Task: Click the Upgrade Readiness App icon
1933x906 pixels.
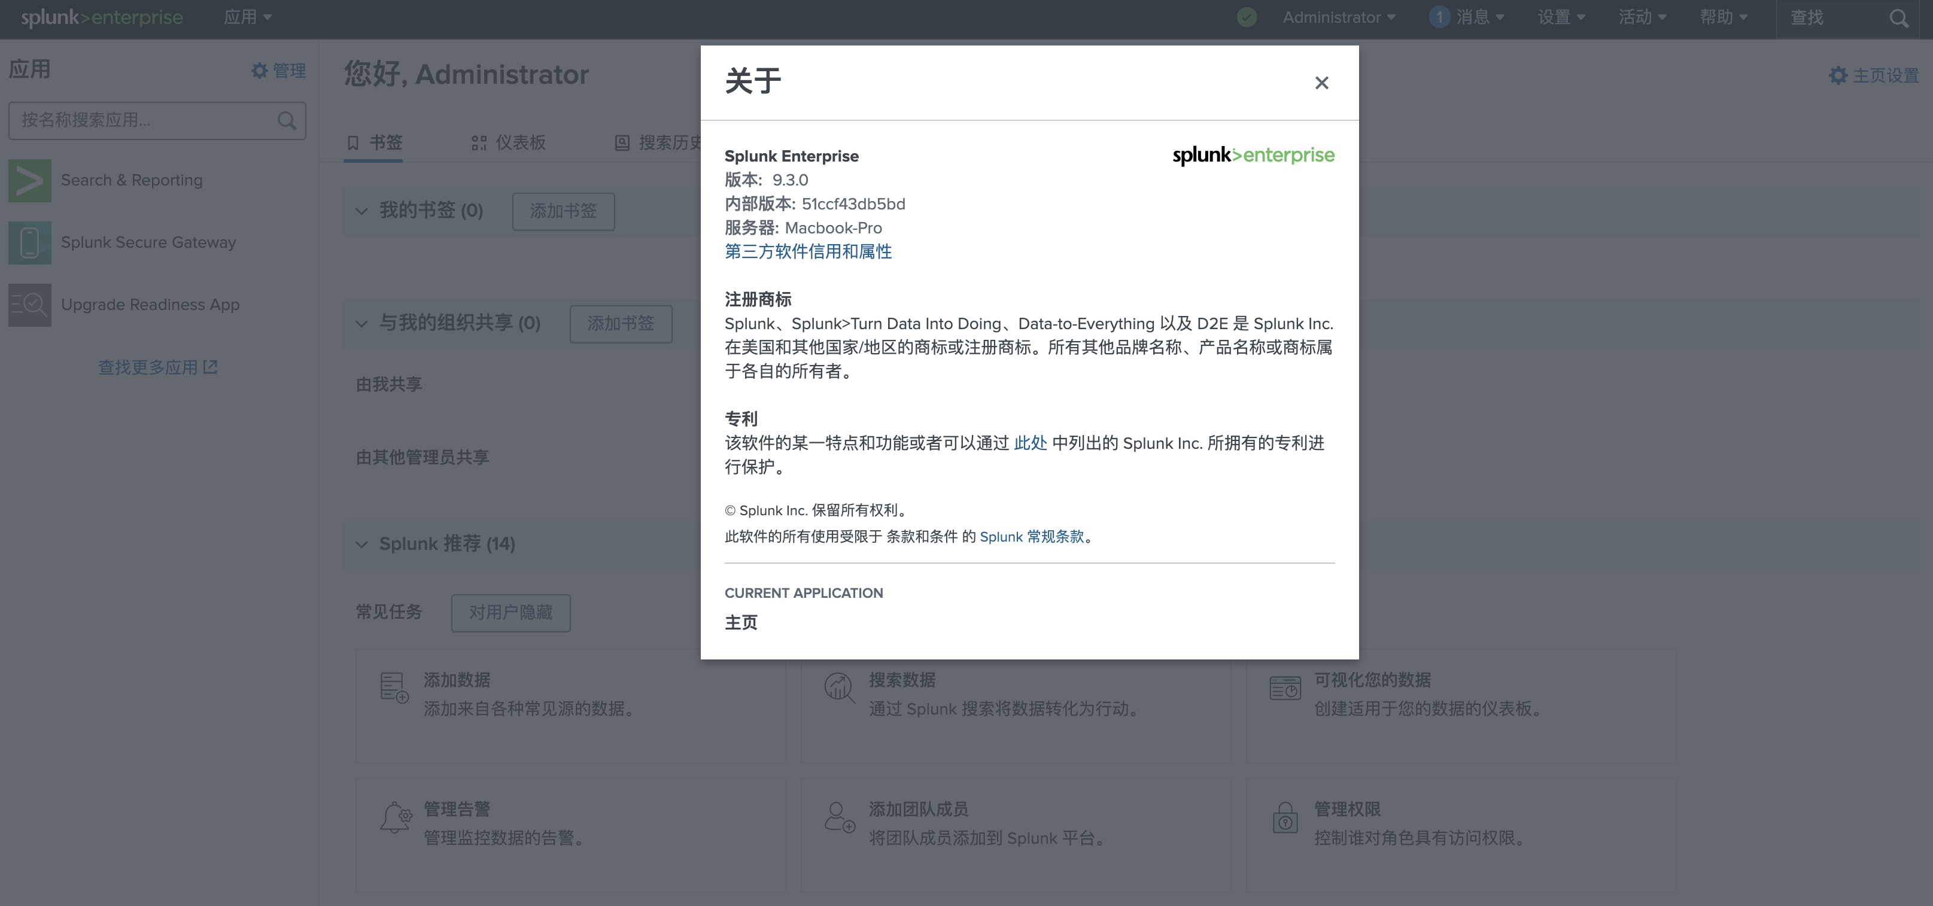Action: [x=28, y=303]
